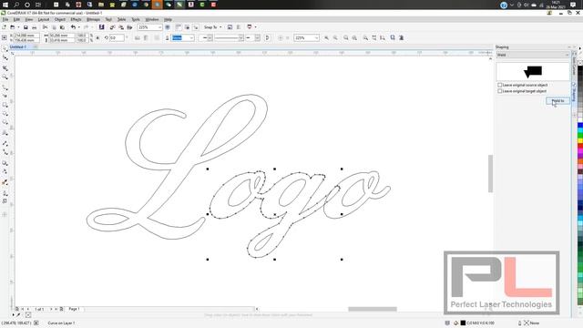The image size is (583, 328).
Task: Click the object width input field
Action: [62, 36]
